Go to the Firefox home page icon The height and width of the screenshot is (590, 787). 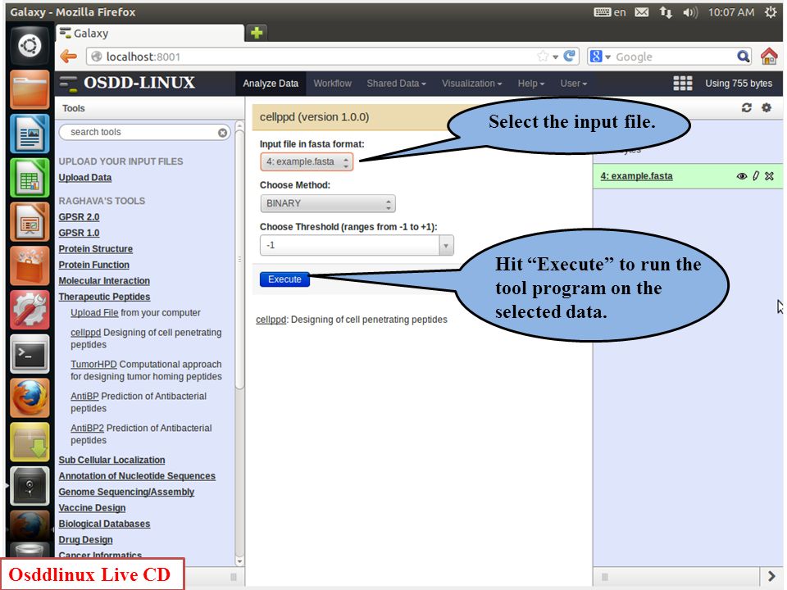pos(769,57)
